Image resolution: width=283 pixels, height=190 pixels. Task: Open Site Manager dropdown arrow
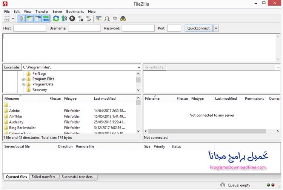pos(13,18)
